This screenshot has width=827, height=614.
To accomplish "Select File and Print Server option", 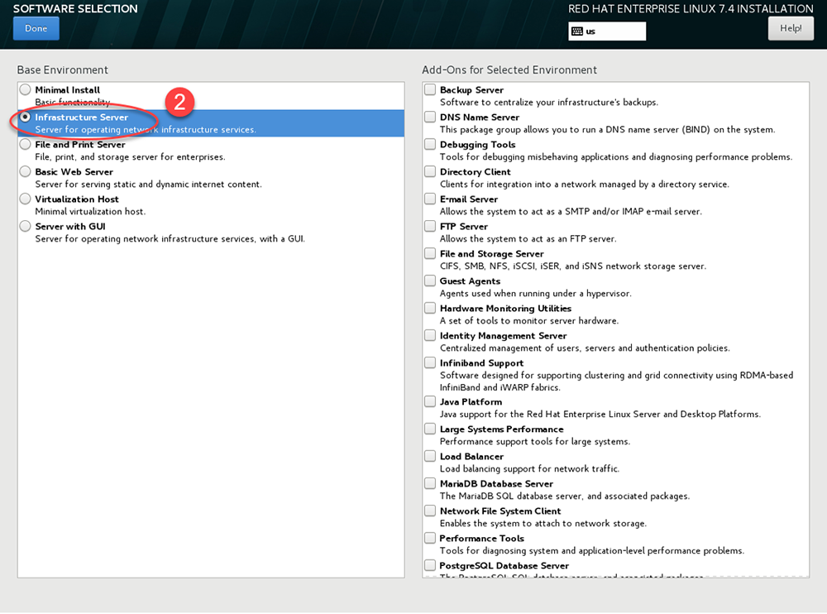I will click(26, 145).
